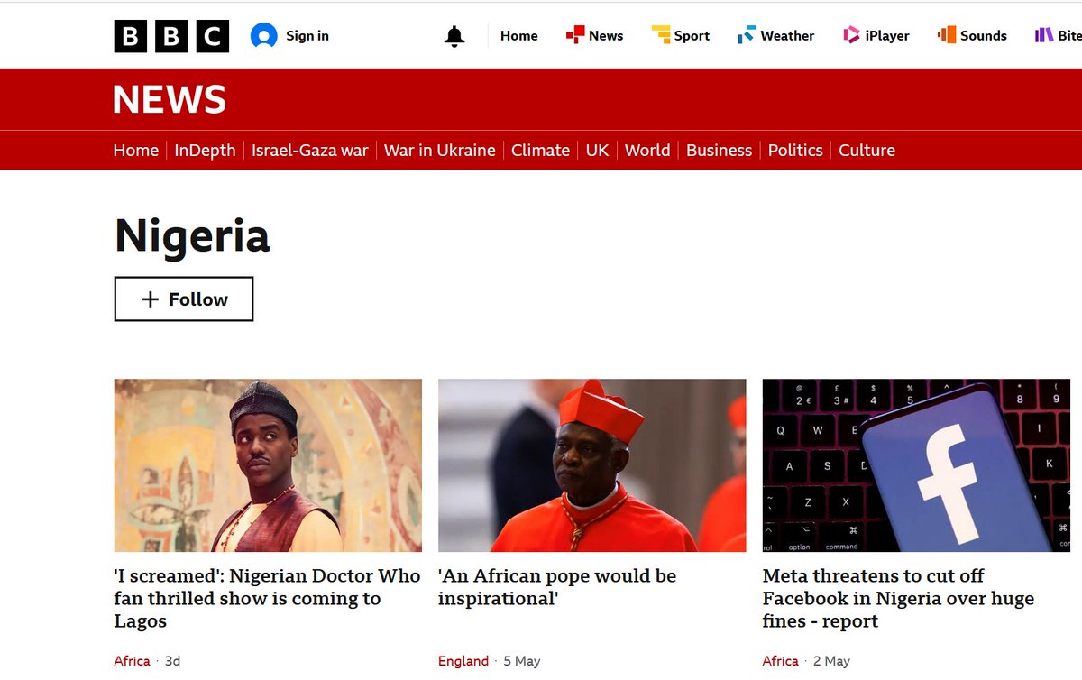Screen dimensions: 1082x680
Task: Select War in Ukraine section
Action: [x=440, y=151]
